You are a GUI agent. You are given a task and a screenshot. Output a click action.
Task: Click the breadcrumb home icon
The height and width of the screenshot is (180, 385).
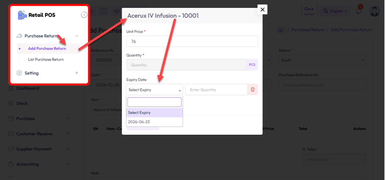pyautogui.click(x=281, y=30)
